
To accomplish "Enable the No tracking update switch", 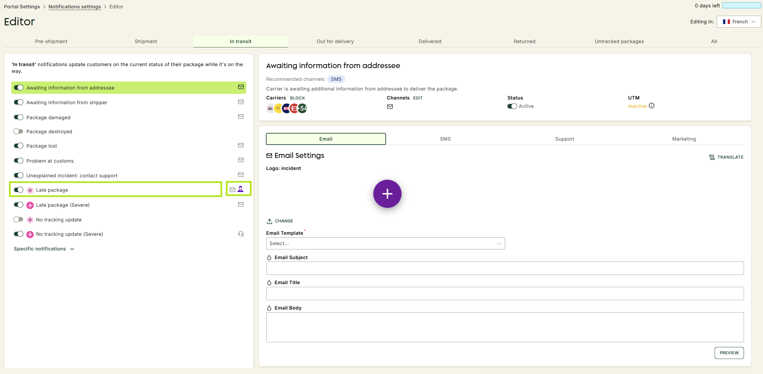I will [18, 219].
